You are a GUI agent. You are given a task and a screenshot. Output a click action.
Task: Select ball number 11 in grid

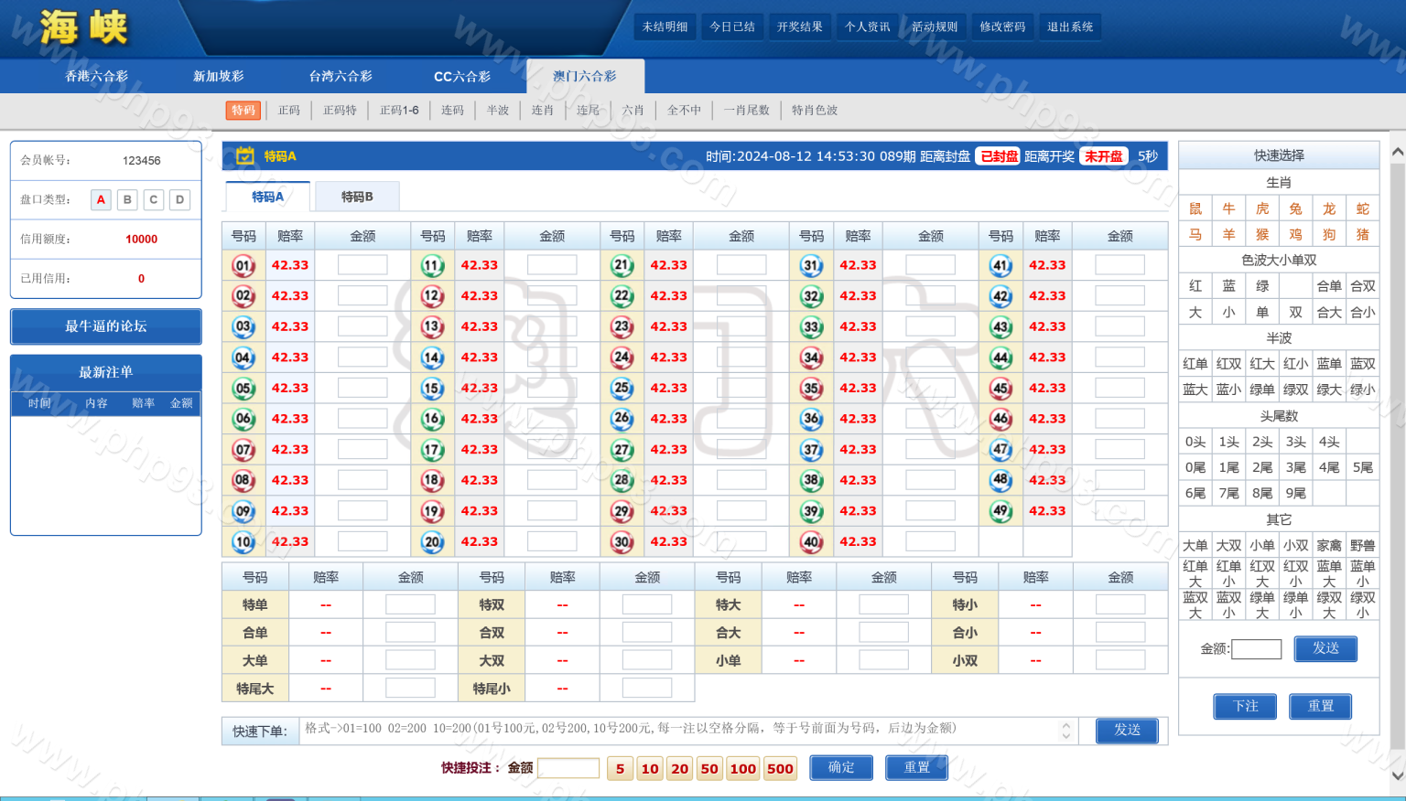pos(433,266)
